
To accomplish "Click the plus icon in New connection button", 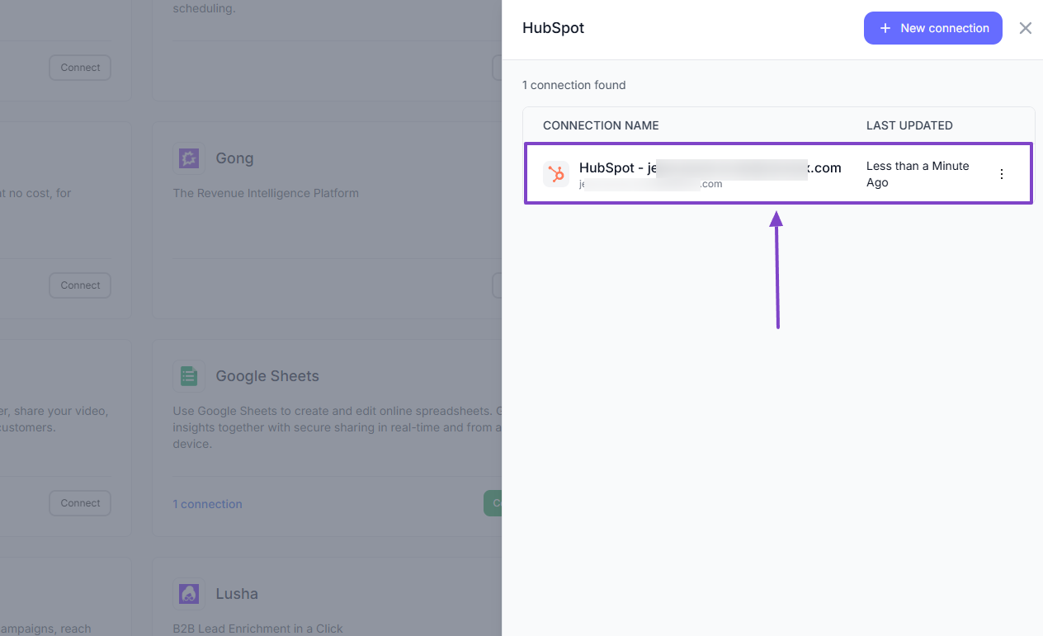I will point(885,28).
